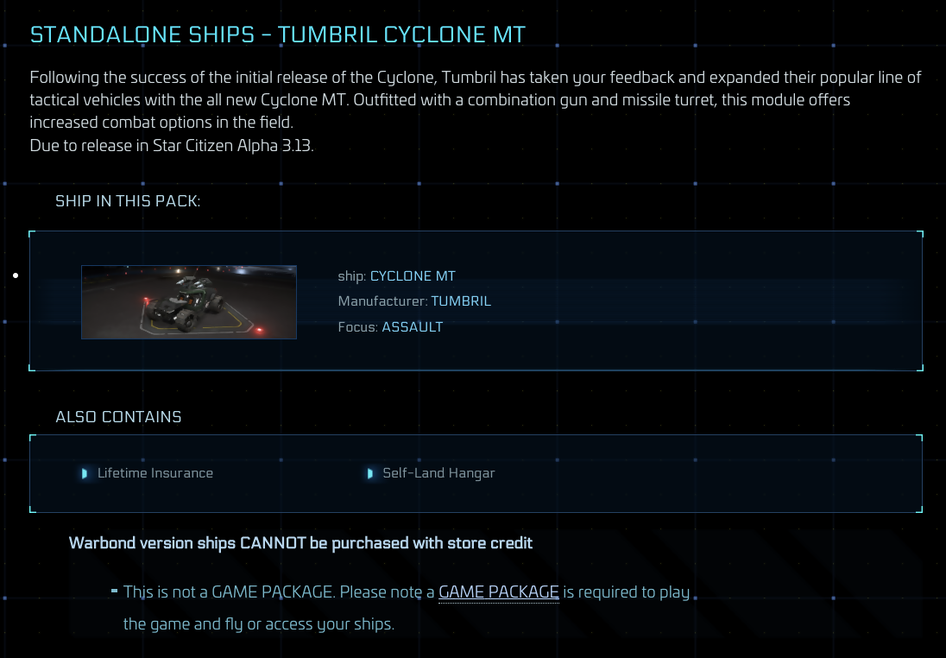Follow the underlined GAME PACKAGE link
The image size is (946, 658).
[x=498, y=592]
